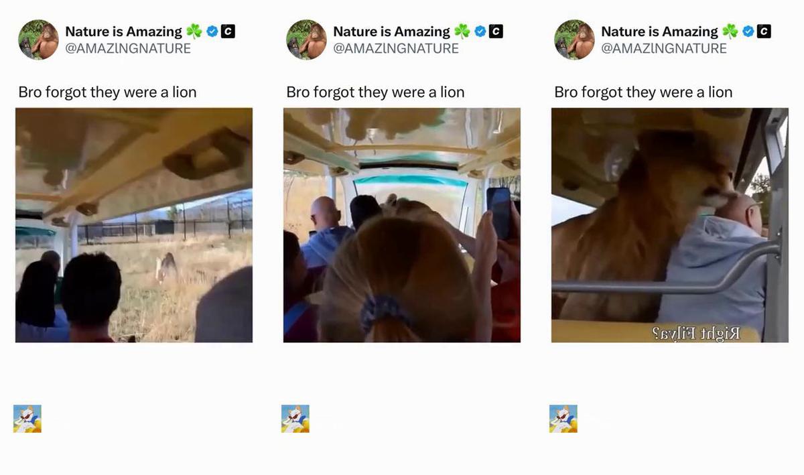Image resolution: width=804 pixels, height=475 pixels.
Task: Click the @AMAZLNGNATURE handle in the first tweet
Action: point(128,48)
